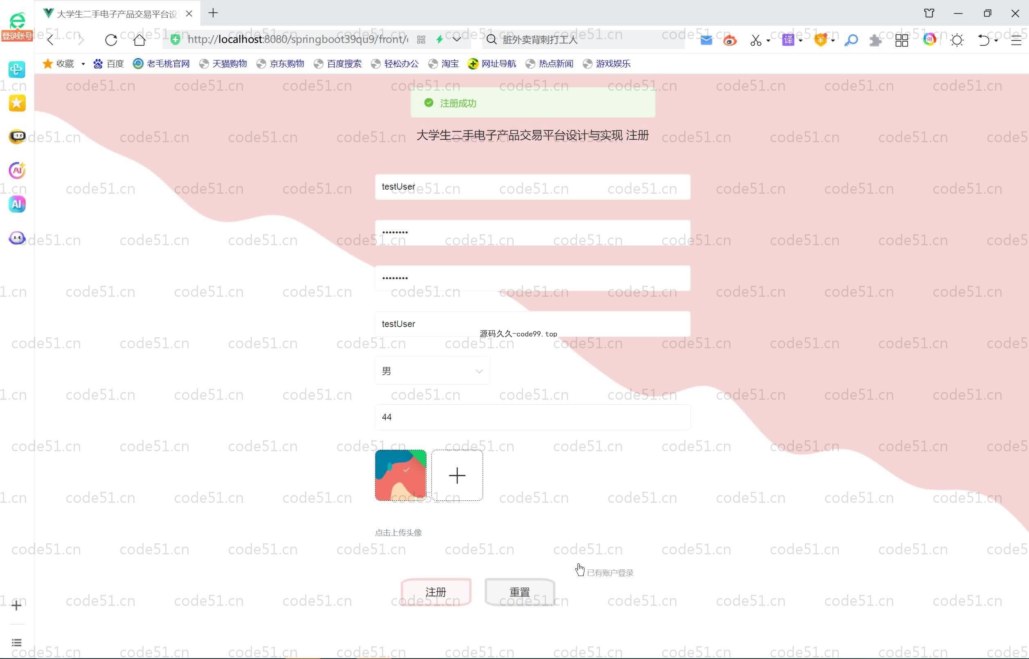Click the undo restore tab icon
Screen dimensions: 1029x659
pos(984,40)
